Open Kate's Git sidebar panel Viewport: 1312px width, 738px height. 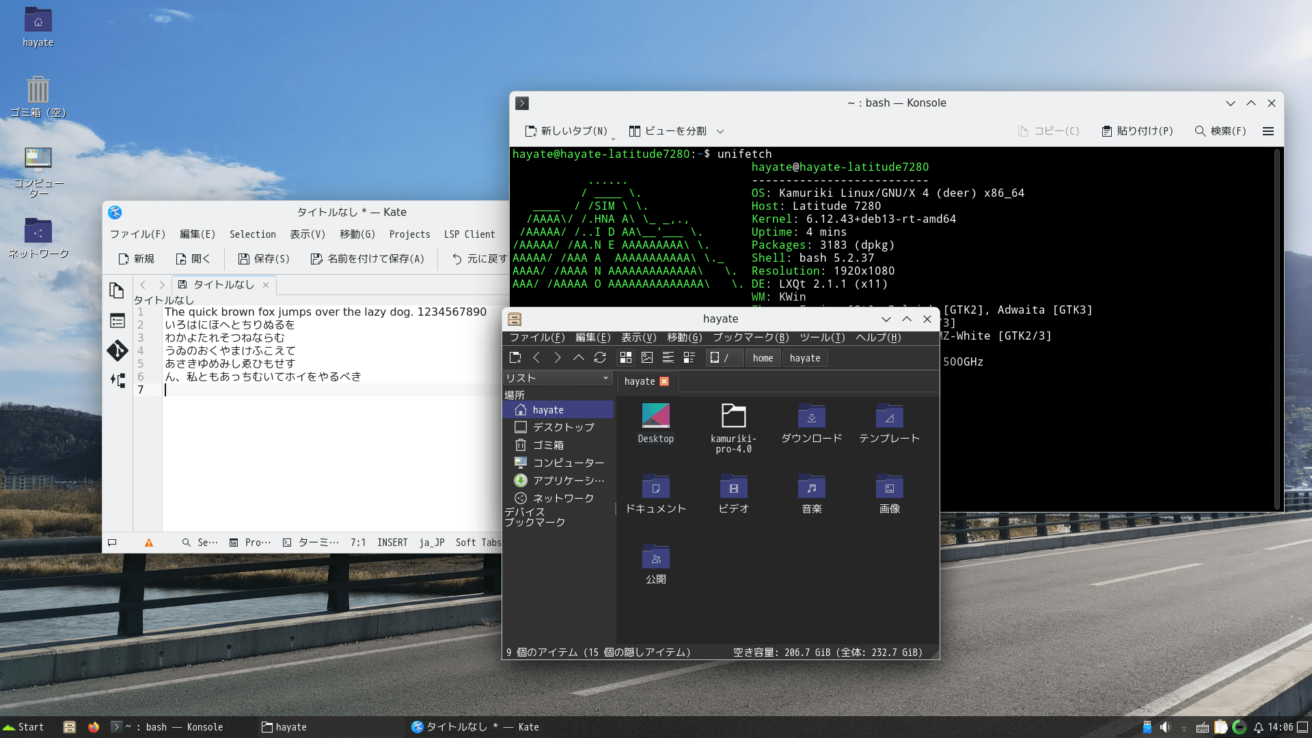(x=118, y=351)
